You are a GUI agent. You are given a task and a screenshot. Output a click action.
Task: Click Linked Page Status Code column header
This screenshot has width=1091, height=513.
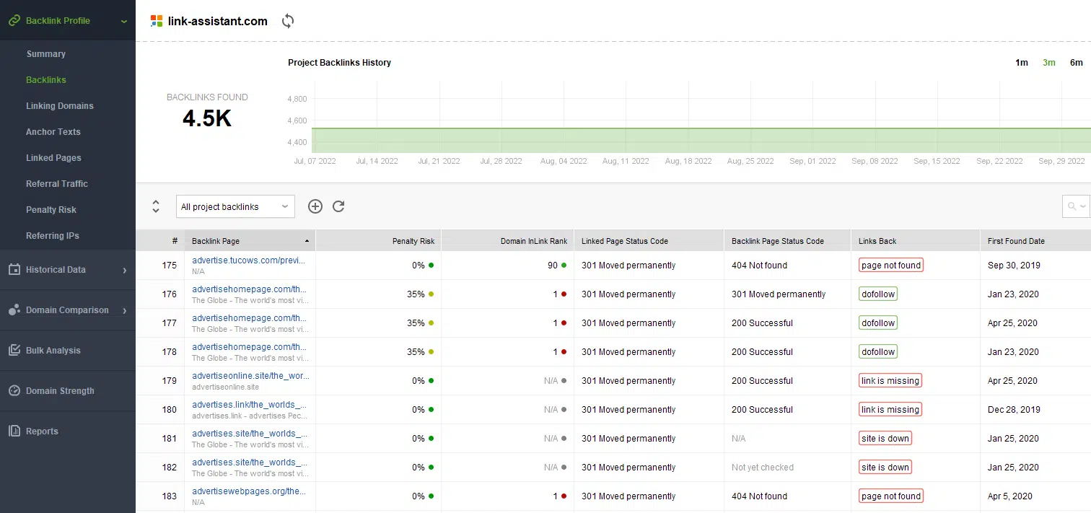649,241
